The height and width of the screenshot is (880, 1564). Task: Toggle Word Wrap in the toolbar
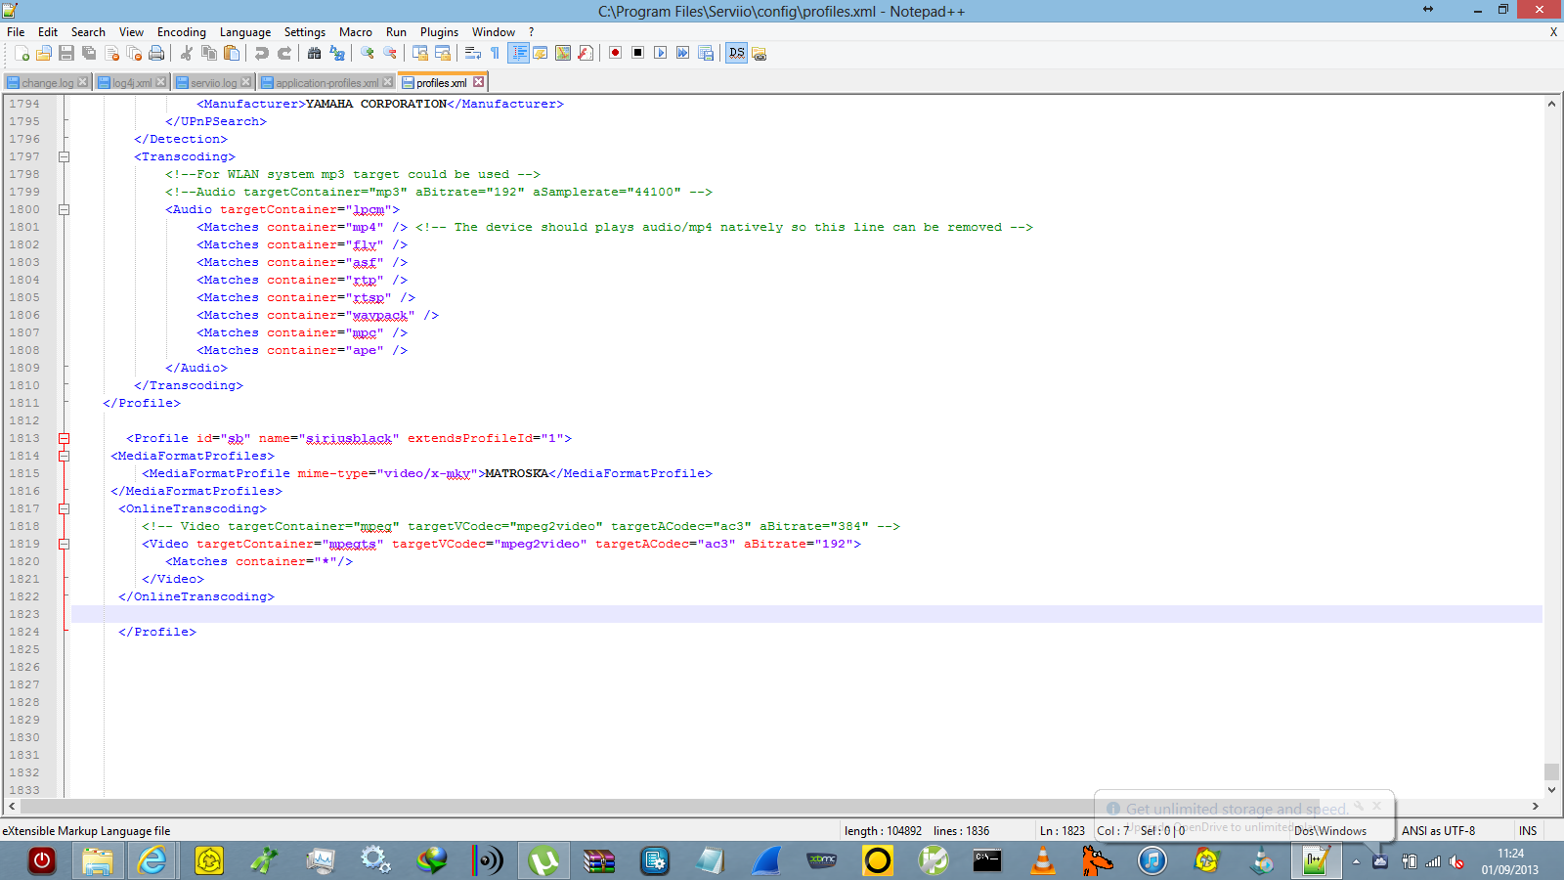pyautogui.click(x=471, y=54)
